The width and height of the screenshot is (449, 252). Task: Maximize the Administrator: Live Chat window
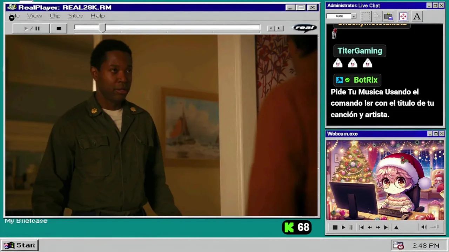pos(435,6)
